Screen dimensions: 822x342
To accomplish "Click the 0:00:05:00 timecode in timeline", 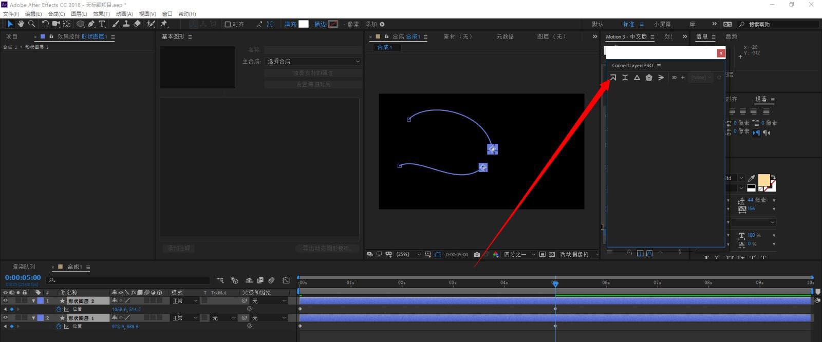I will [x=23, y=278].
